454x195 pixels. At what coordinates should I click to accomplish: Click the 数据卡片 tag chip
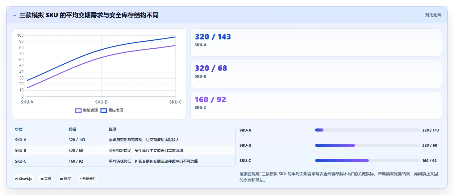[x=88, y=179]
